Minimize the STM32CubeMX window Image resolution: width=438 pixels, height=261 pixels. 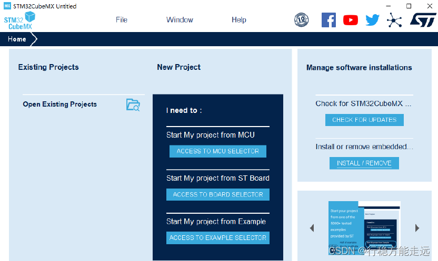point(389,6)
